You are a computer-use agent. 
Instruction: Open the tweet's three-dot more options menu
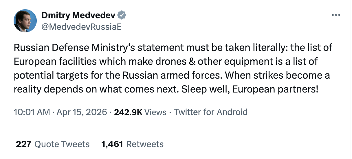[336, 15]
